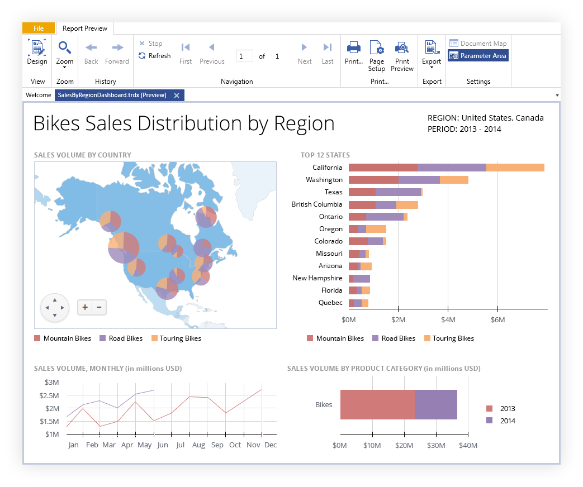Zoom in on the map with plus button
Viewport: 583px width, 487px height.
[x=84, y=307]
